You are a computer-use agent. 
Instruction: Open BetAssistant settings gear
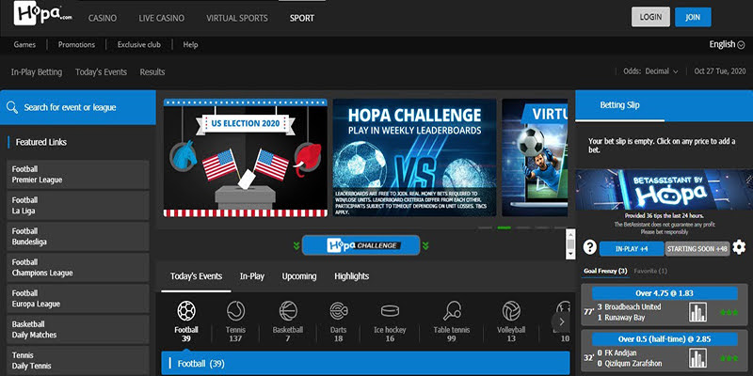click(x=739, y=247)
